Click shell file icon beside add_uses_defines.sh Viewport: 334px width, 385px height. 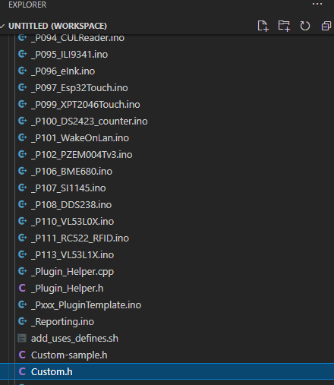click(x=22, y=338)
